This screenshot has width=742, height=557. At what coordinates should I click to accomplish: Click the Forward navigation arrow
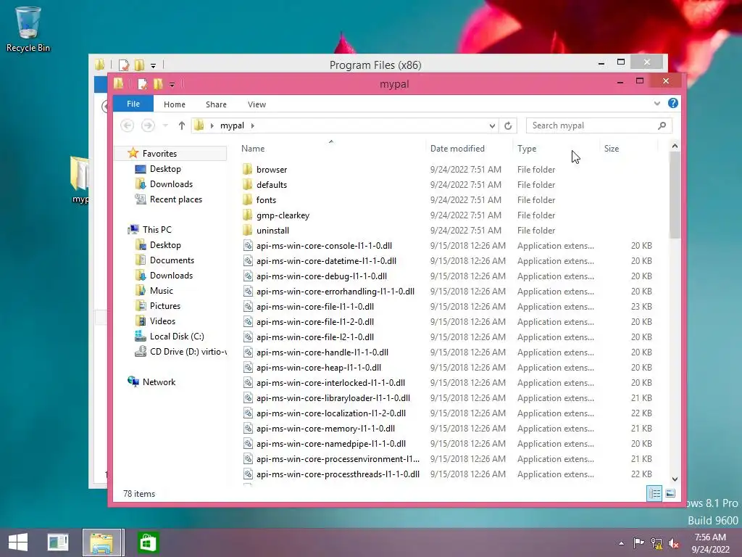[148, 125]
